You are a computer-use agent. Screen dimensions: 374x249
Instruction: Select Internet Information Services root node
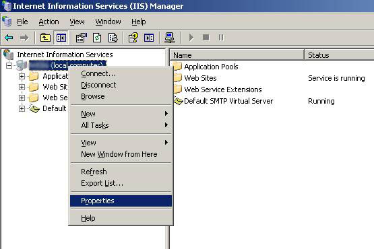click(65, 55)
